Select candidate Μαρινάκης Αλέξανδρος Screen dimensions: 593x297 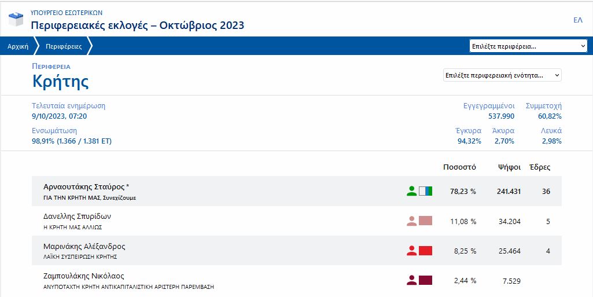[84, 246]
